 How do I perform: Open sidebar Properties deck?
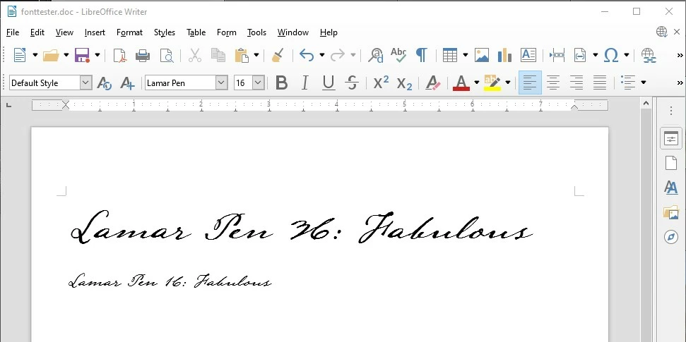point(670,139)
